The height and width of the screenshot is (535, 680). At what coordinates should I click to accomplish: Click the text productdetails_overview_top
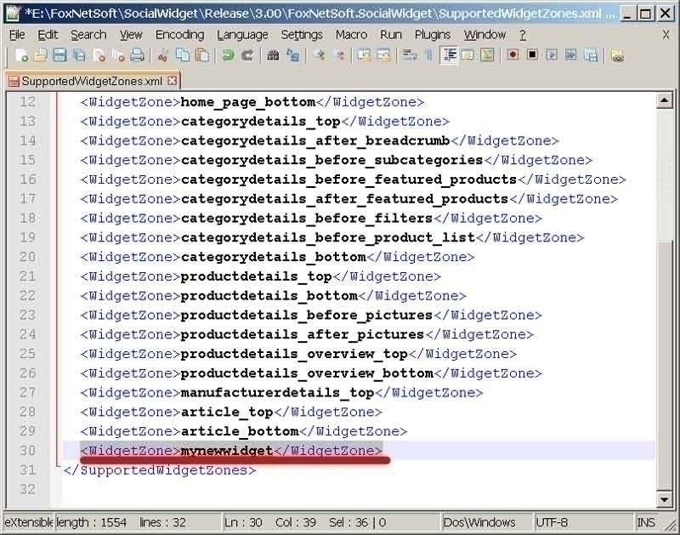(x=294, y=354)
